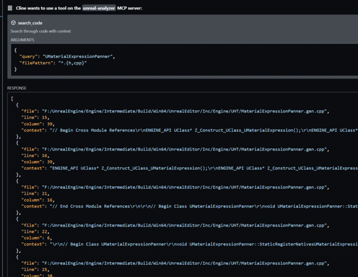This screenshot has height=277, width=358.
Task: Select the "*.{h,cpp}" filePattern value
Action: (72, 63)
